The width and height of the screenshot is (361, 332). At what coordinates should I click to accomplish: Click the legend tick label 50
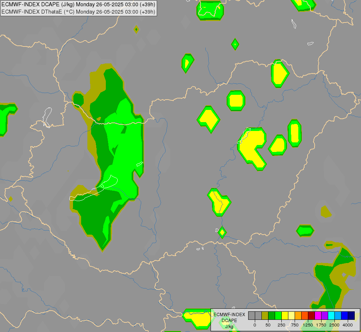pos(268,325)
